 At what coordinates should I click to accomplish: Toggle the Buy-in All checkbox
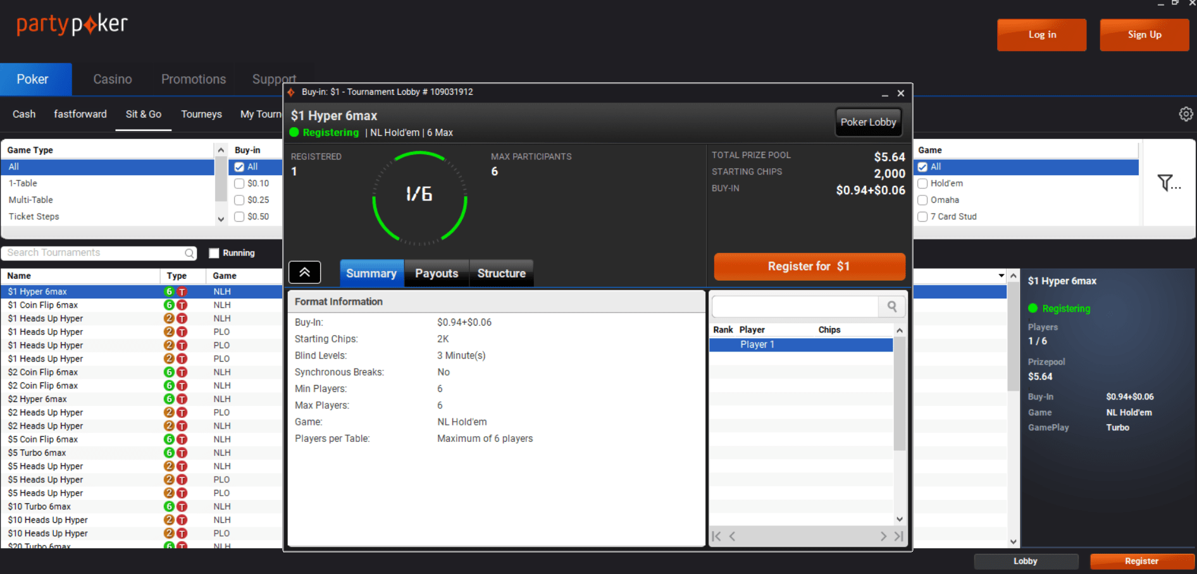click(x=239, y=167)
